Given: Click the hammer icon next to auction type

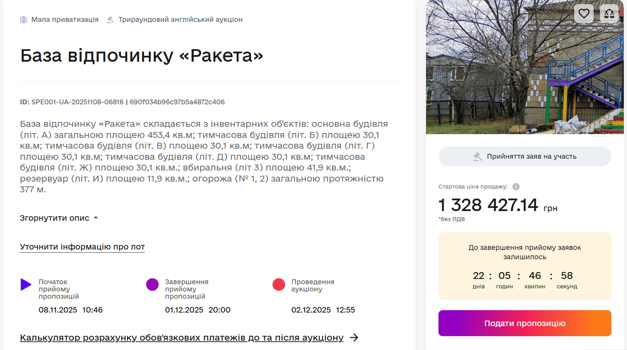Looking at the screenshot, I should coord(110,19).
